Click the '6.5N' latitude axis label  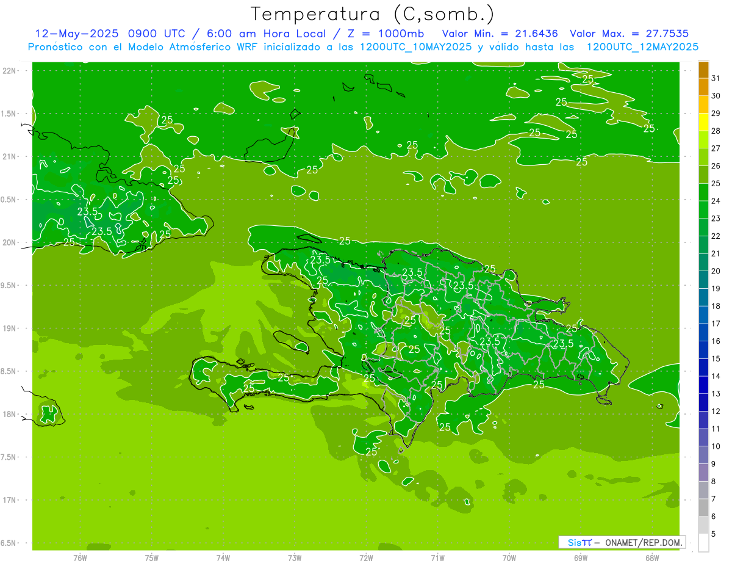point(9,543)
